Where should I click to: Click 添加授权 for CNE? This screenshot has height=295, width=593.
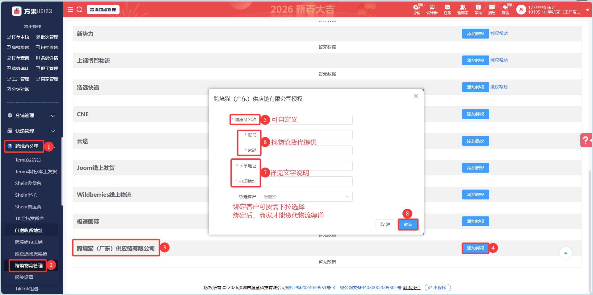(476, 114)
